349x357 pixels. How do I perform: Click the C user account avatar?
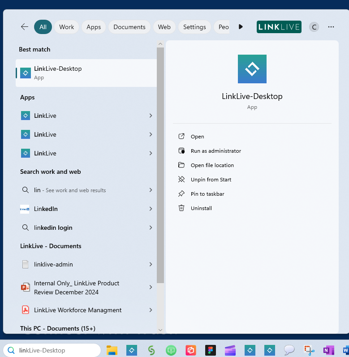pos(314,27)
